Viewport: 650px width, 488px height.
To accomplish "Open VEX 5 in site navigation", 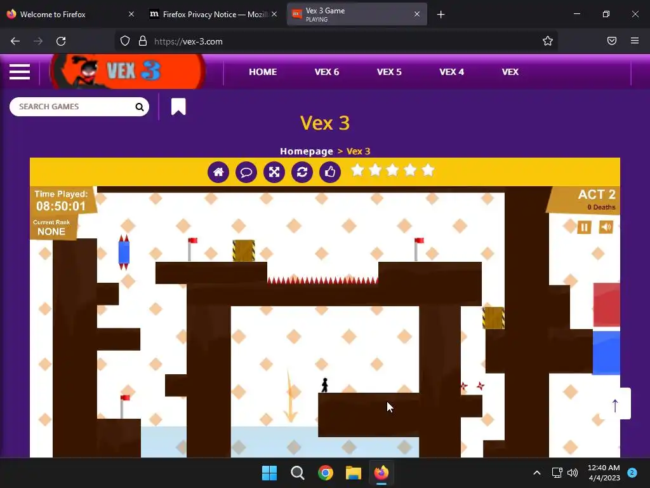I will [389, 72].
